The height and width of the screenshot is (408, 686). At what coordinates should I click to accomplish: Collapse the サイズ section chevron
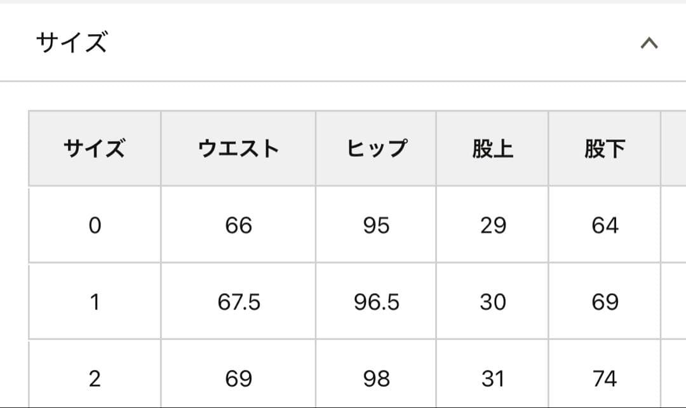point(649,44)
